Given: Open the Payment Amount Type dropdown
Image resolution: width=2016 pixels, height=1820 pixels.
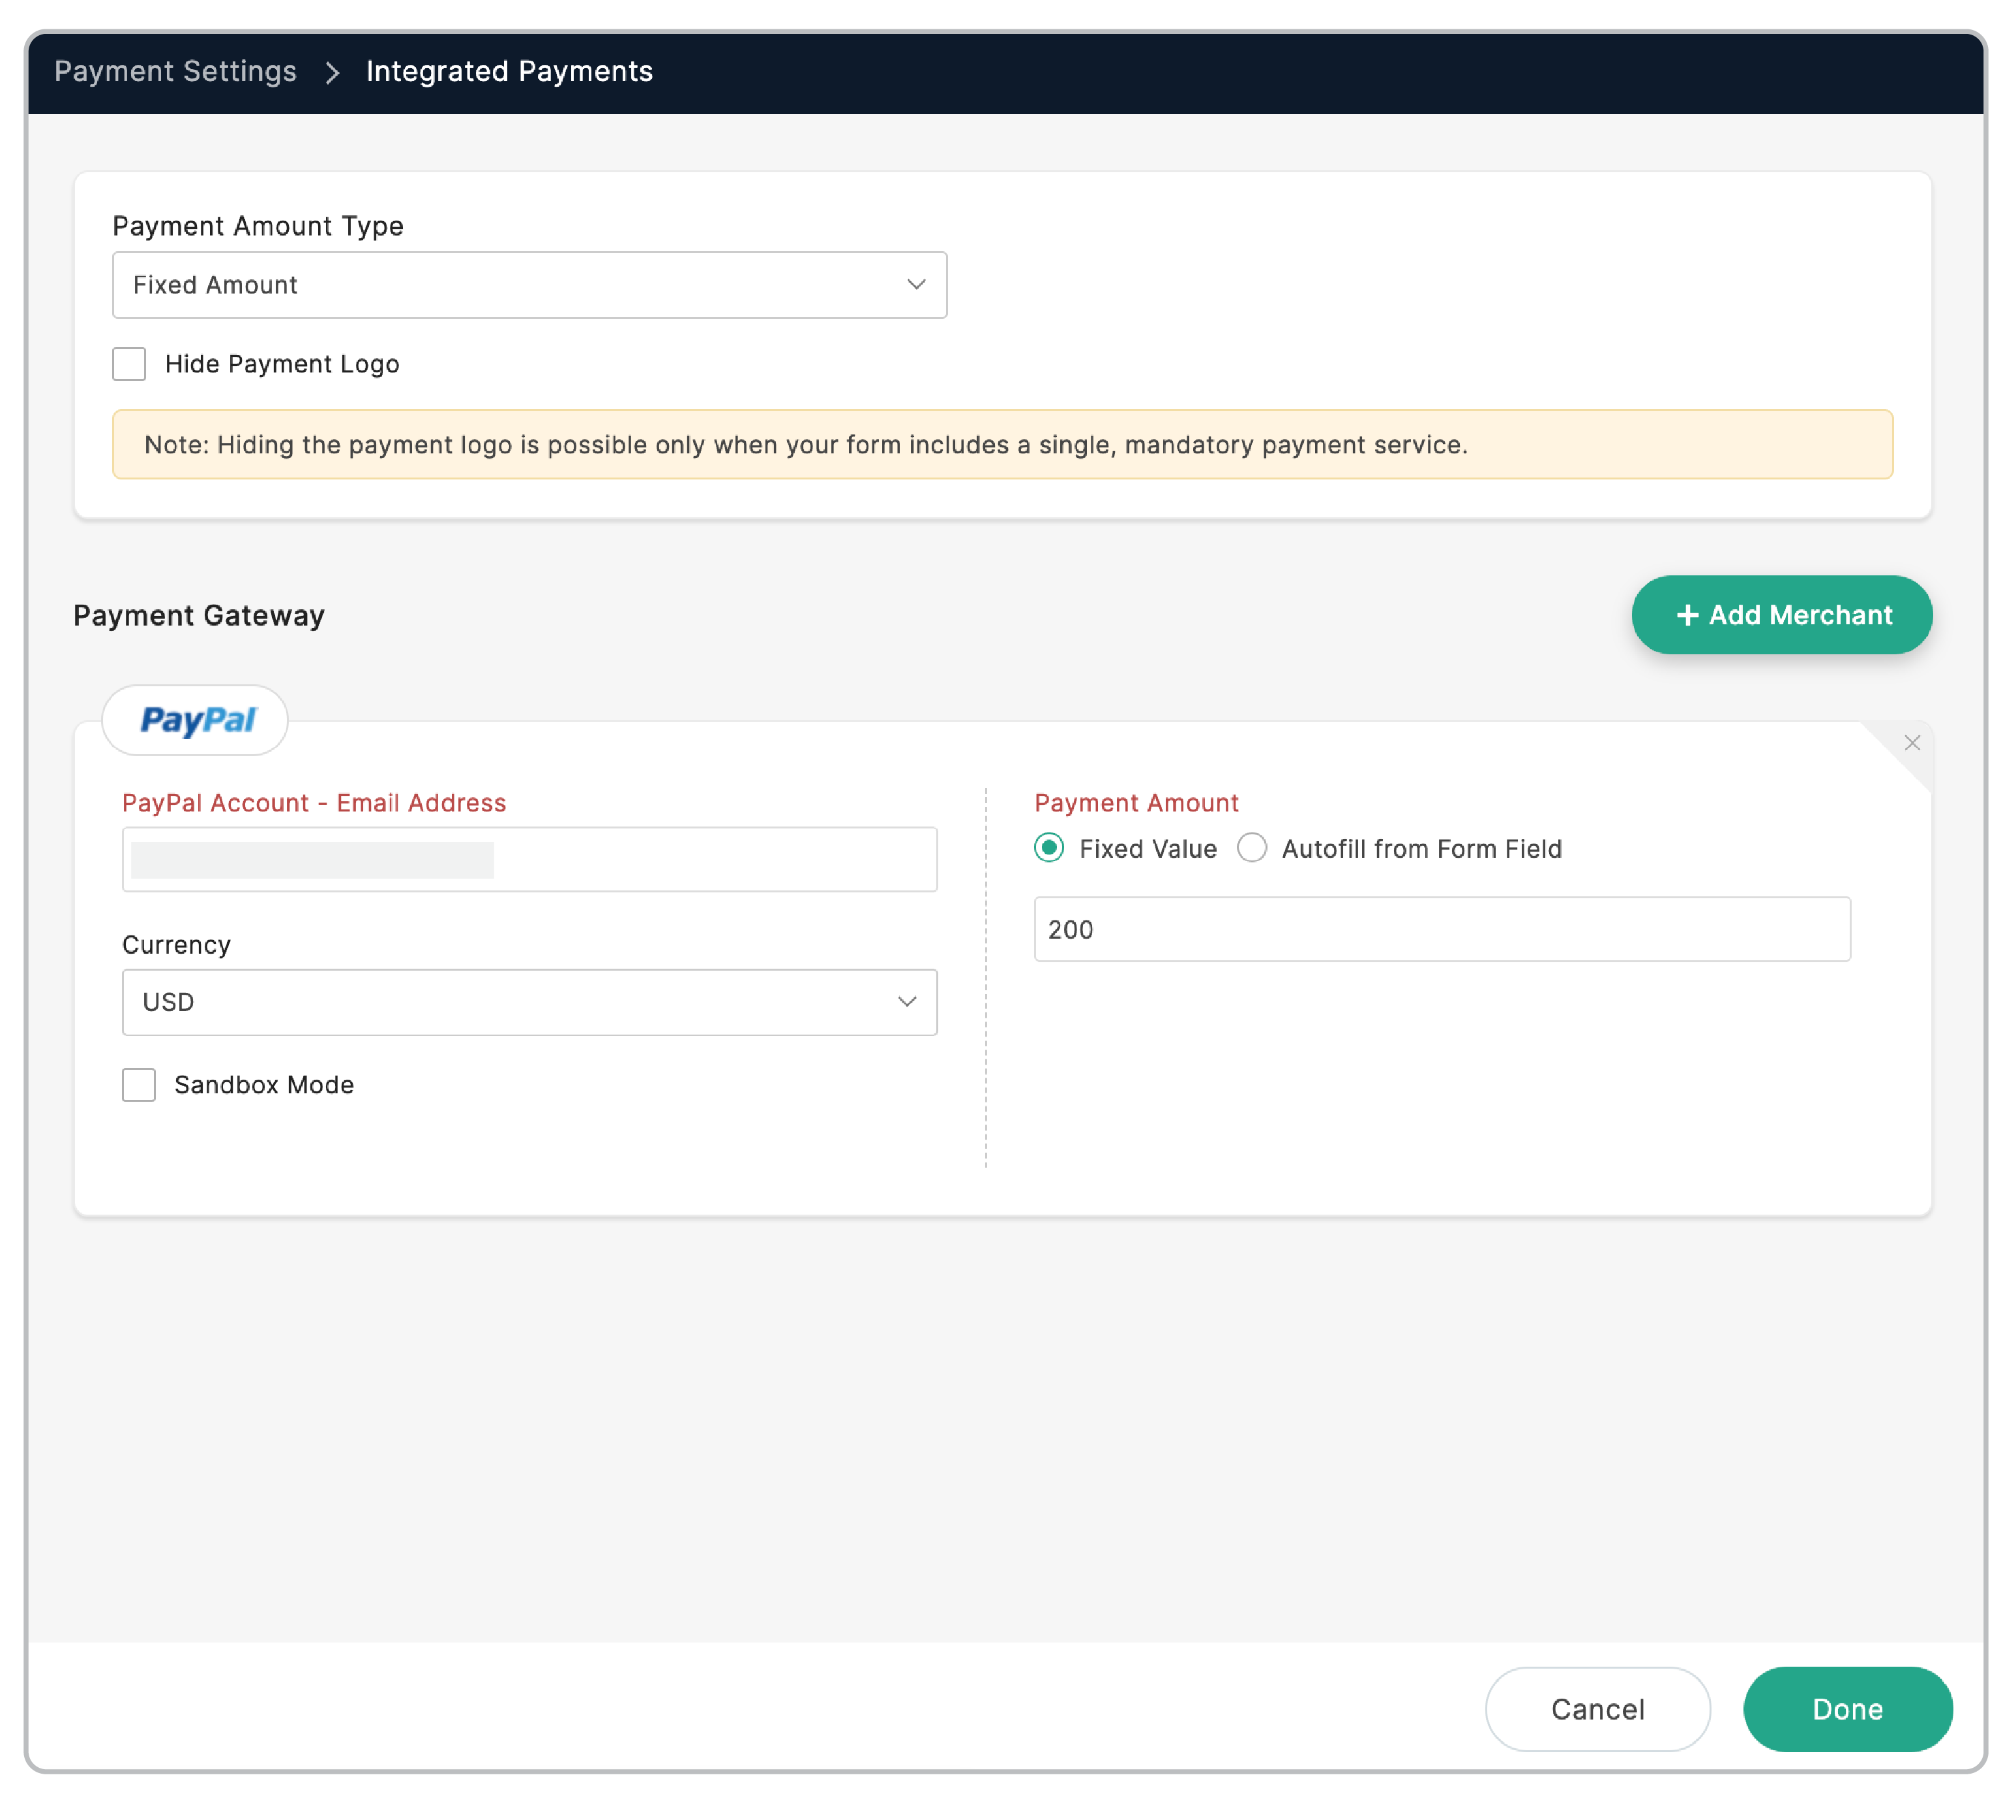Looking at the screenshot, I should tap(531, 285).
